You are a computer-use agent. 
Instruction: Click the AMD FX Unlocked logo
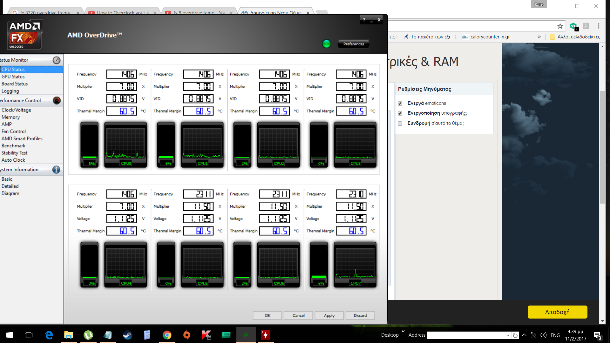tap(25, 35)
